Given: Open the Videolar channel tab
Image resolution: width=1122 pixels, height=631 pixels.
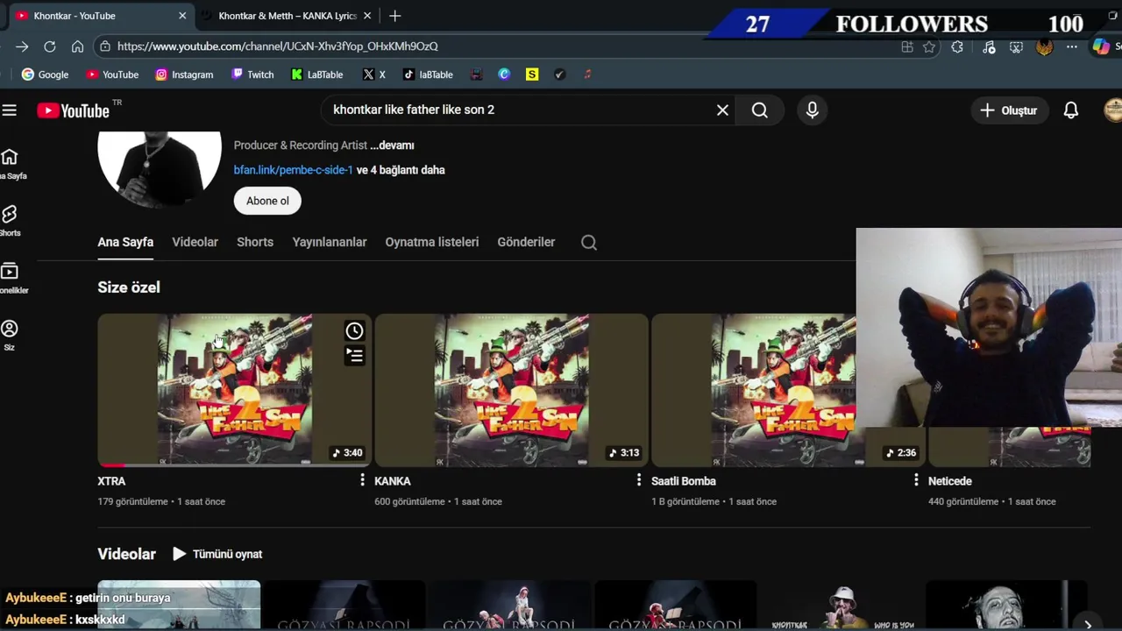Looking at the screenshot, I should (195, 242).
